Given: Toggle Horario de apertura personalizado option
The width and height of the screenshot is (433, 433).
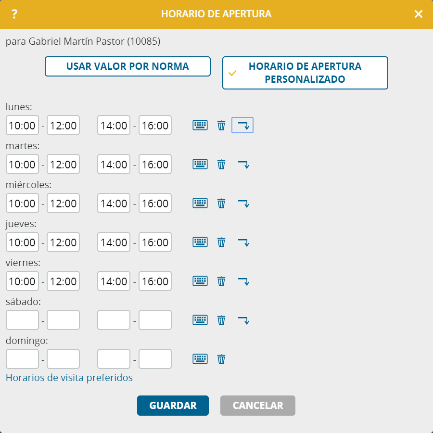Looking at the screenshot, I should (305, 73).
